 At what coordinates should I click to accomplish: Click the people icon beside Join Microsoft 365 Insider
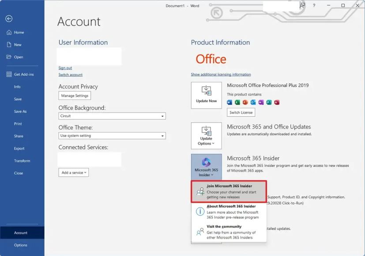point(200,191)
